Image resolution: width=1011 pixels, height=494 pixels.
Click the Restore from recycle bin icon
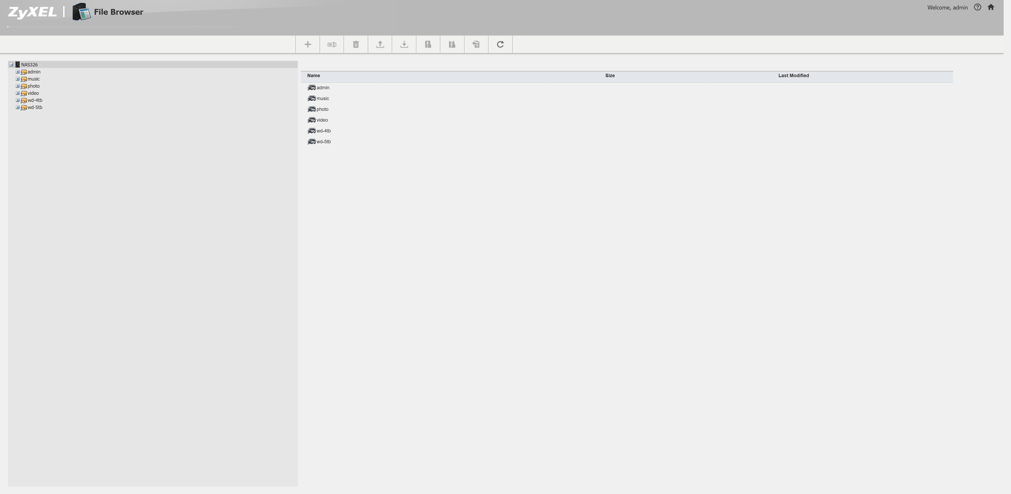pyautogui.click(x=476, y=45)
